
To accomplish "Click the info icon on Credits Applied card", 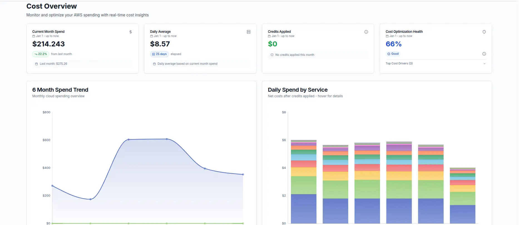I will (366, 32).
